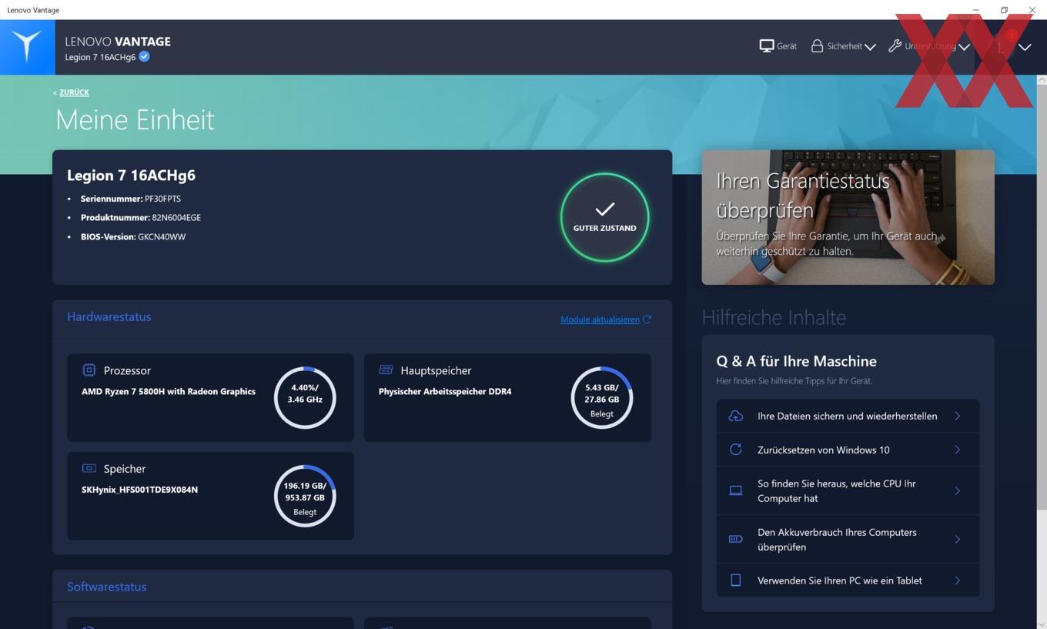The image size is (1047, 629).
Task: Open the Garantiestatus überprüfen banner
Action: click(x=848, y=217)
